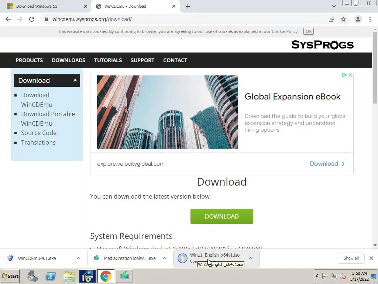This screenshot has width=378, height=284.
Task: Open the Cookie Policy link
Action: [x=285, y=31]
